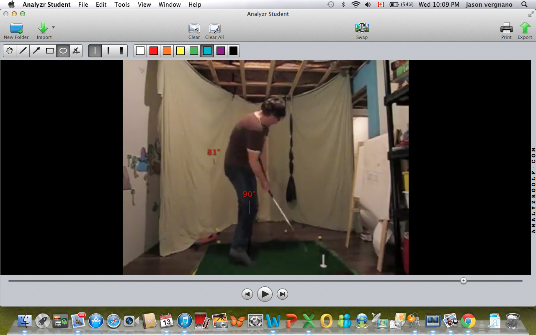
Task: Open the View menu
Action: coord(144,5)
